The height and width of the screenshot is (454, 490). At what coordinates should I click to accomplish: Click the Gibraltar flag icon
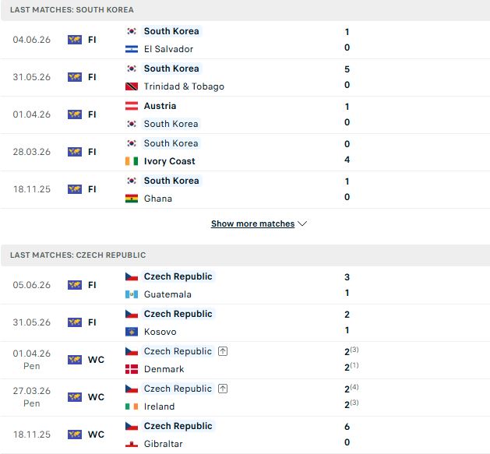pos(131,444)
